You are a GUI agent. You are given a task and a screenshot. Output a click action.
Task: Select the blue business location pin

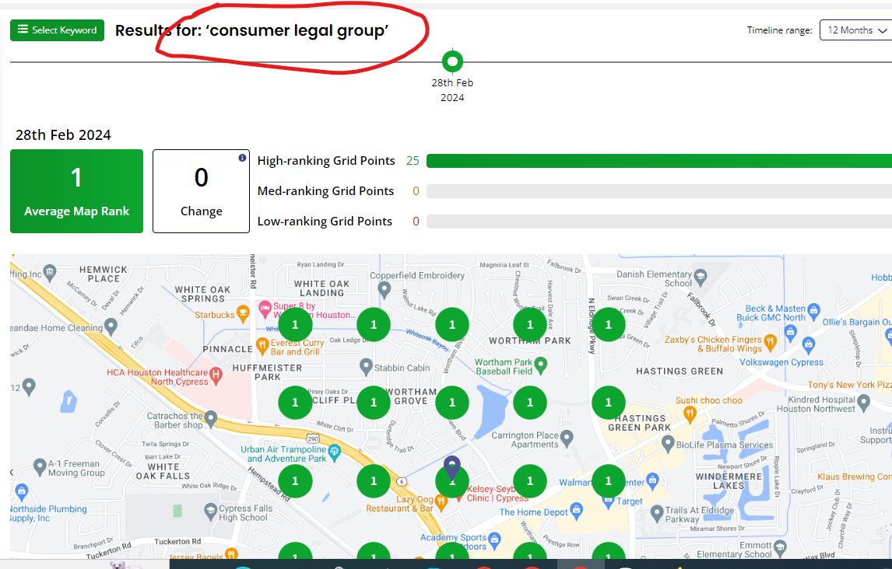click(452, 466)
